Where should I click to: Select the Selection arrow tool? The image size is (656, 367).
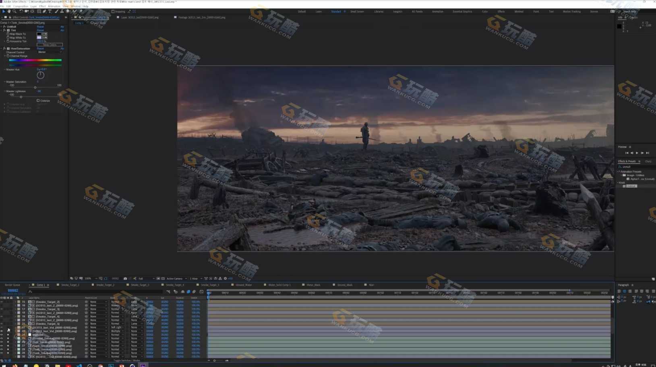pyautogui.click(x=4, y=11)
